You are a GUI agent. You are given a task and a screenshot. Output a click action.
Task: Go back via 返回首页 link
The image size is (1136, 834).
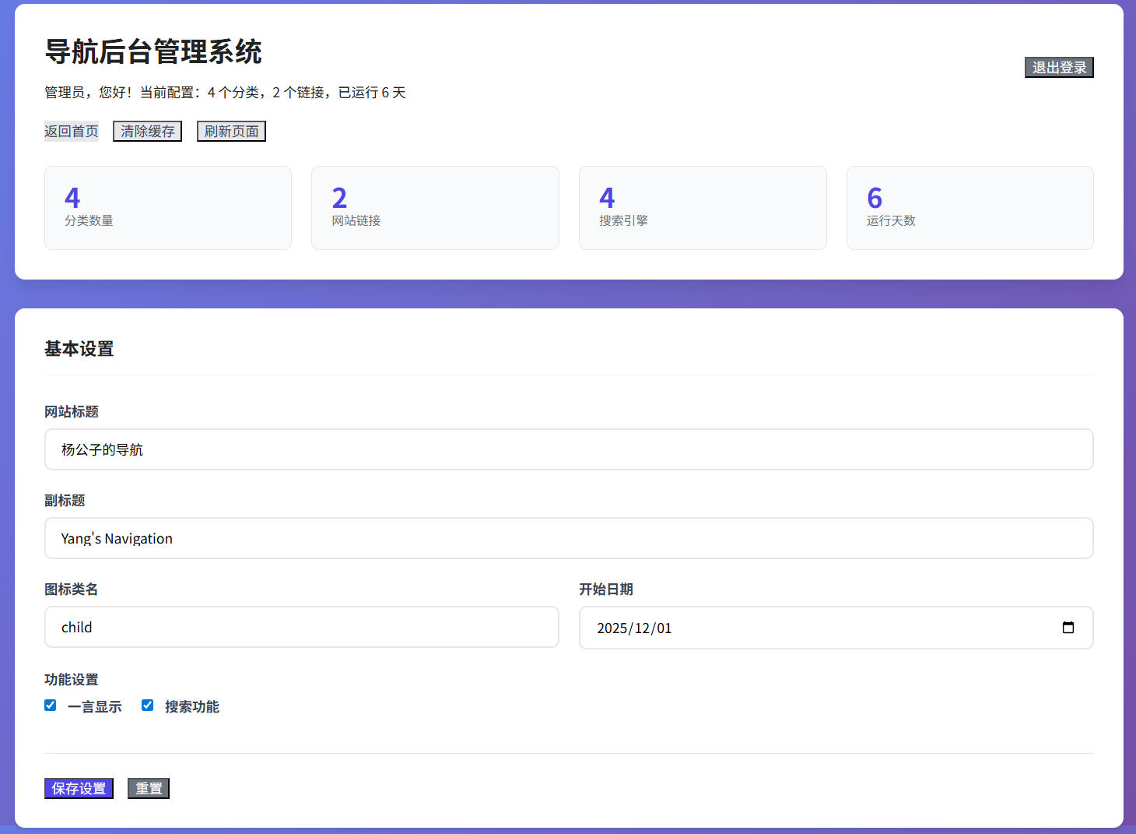(72, 132)
